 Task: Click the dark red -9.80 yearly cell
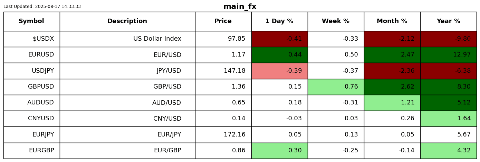(448, 39)
